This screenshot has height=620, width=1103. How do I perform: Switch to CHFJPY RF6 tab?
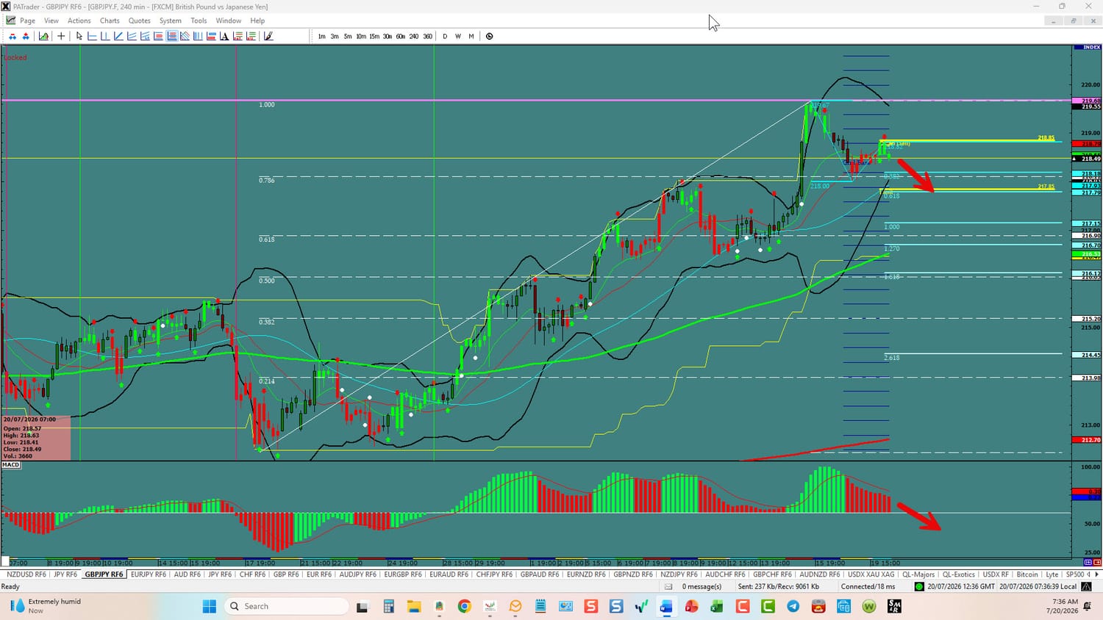point(495,574)
